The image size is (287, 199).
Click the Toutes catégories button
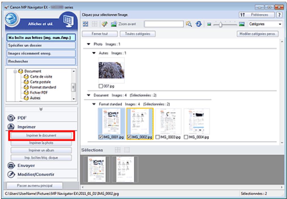[138, 34]
